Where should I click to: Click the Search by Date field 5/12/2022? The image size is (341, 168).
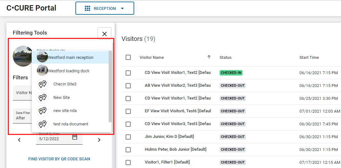[x=59, y=138]
